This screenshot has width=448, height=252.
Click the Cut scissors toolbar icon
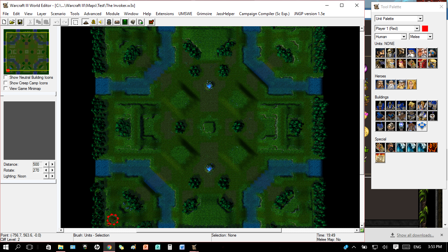[30, 22]
